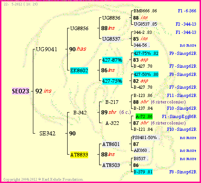Image resolution: width=201 pixels, height=183 pixels.
Task: Select the 344-56 entry
Action: 142,45
